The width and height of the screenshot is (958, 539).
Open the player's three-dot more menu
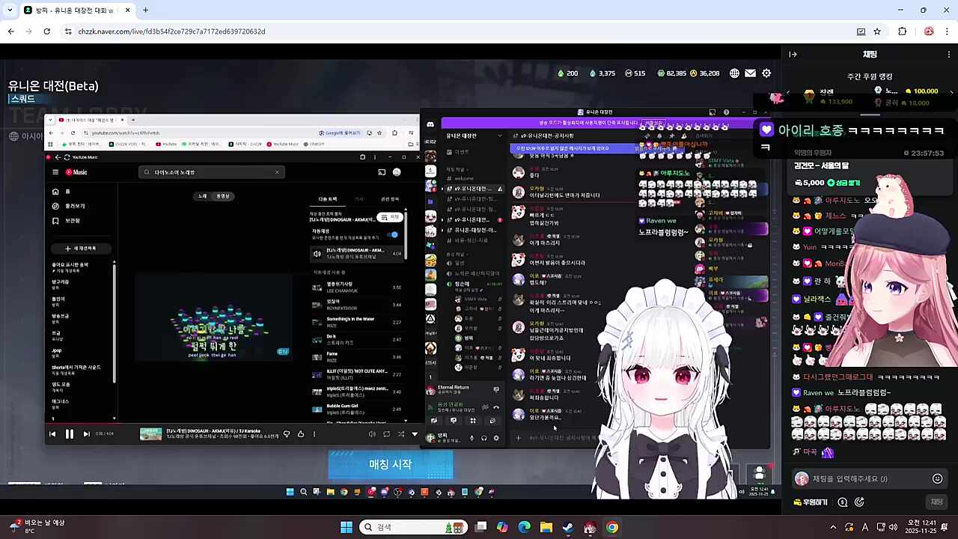[314, 434]
